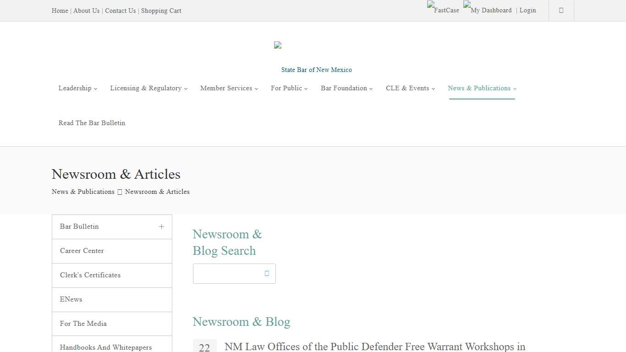Click the Login link
Screen dimensions: 626x352
coord(527,10)
